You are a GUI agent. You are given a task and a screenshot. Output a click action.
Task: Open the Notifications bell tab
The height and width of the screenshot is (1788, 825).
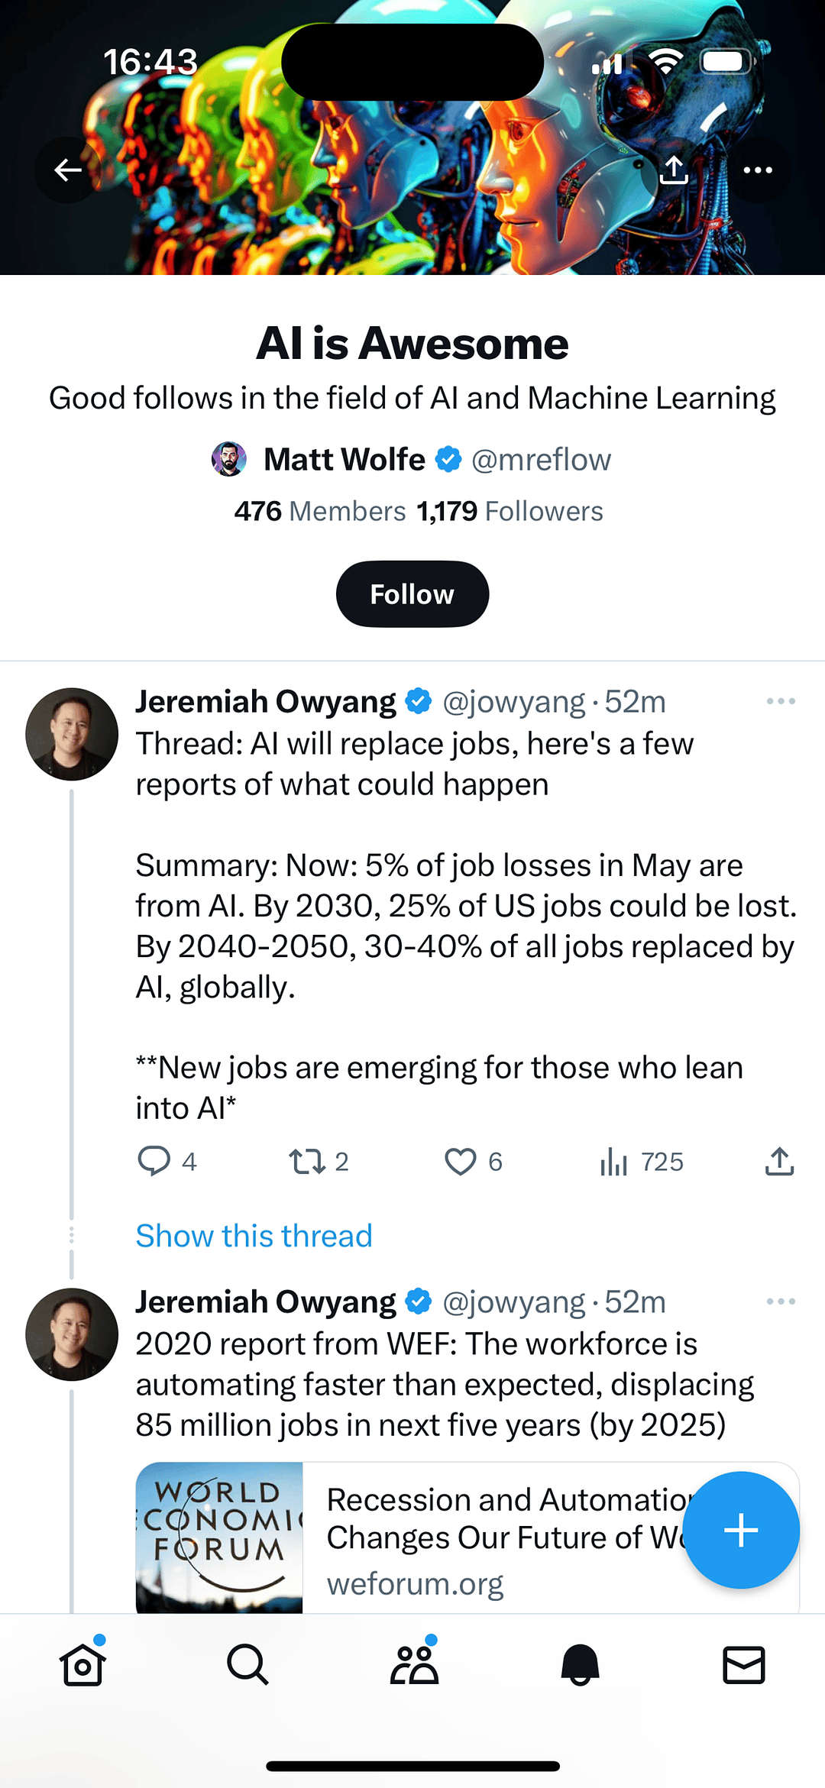pyautogui.click(x=580, y=1665)
